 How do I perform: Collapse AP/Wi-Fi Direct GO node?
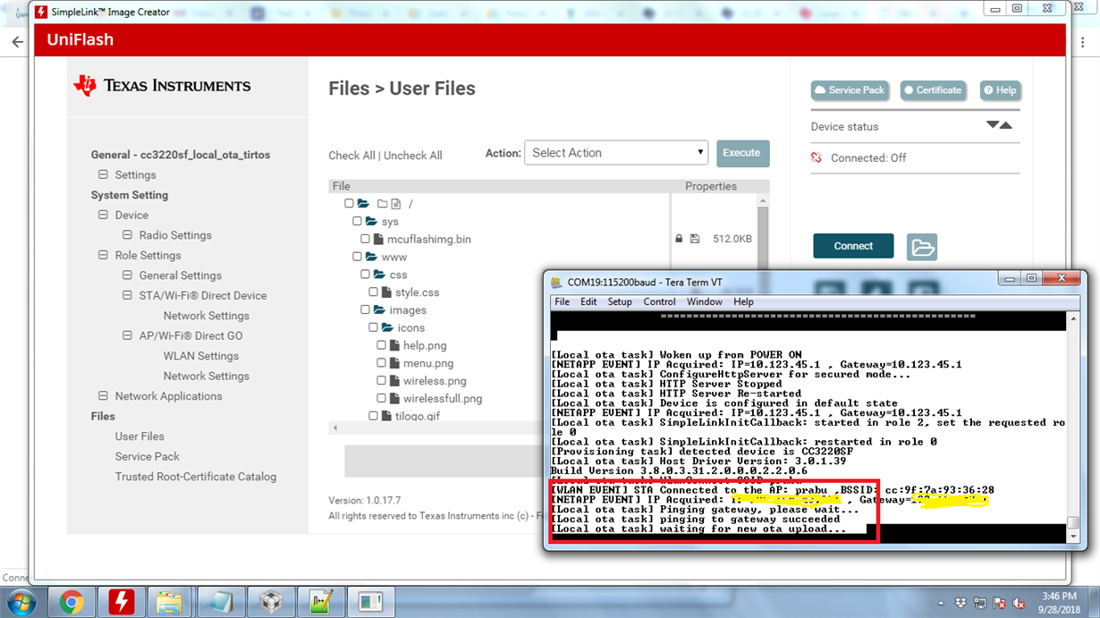pyautogui.click(x=127, y=335)
